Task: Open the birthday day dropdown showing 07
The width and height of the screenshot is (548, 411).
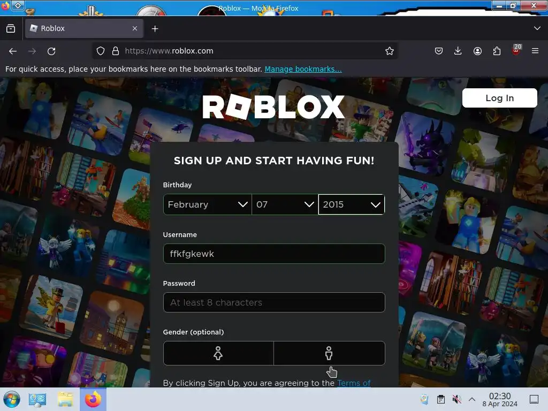Action: point(285,204)
